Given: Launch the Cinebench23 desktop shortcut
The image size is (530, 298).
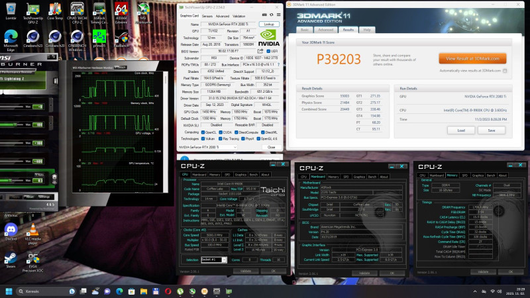Looking at the screenshot, I should point(32,39).
